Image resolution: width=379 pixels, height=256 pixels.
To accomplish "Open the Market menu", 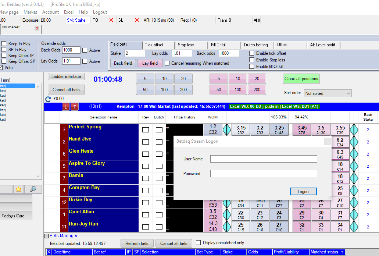I will click(x=30, y=12).
